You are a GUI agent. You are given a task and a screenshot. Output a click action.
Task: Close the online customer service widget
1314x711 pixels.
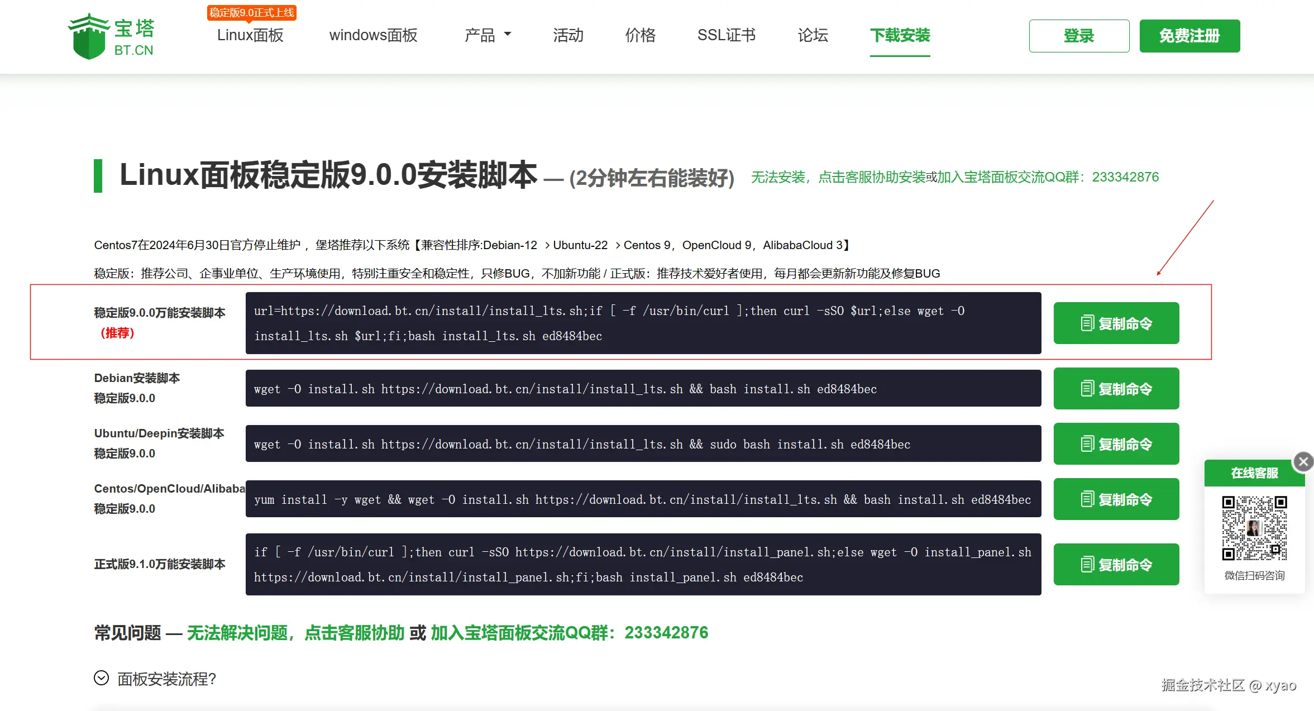1303,461
